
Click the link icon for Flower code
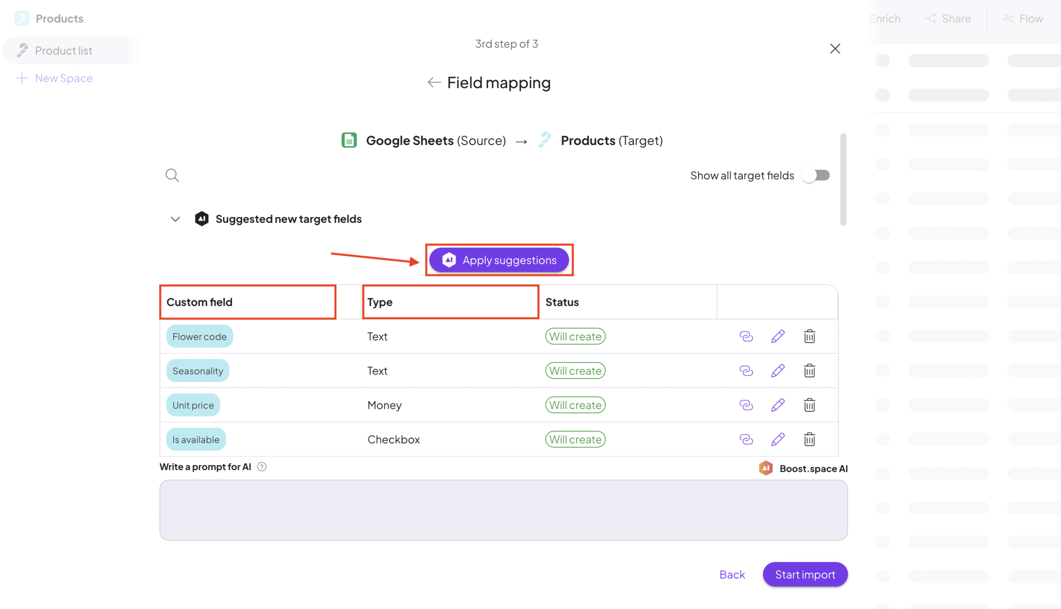[746, 336]
